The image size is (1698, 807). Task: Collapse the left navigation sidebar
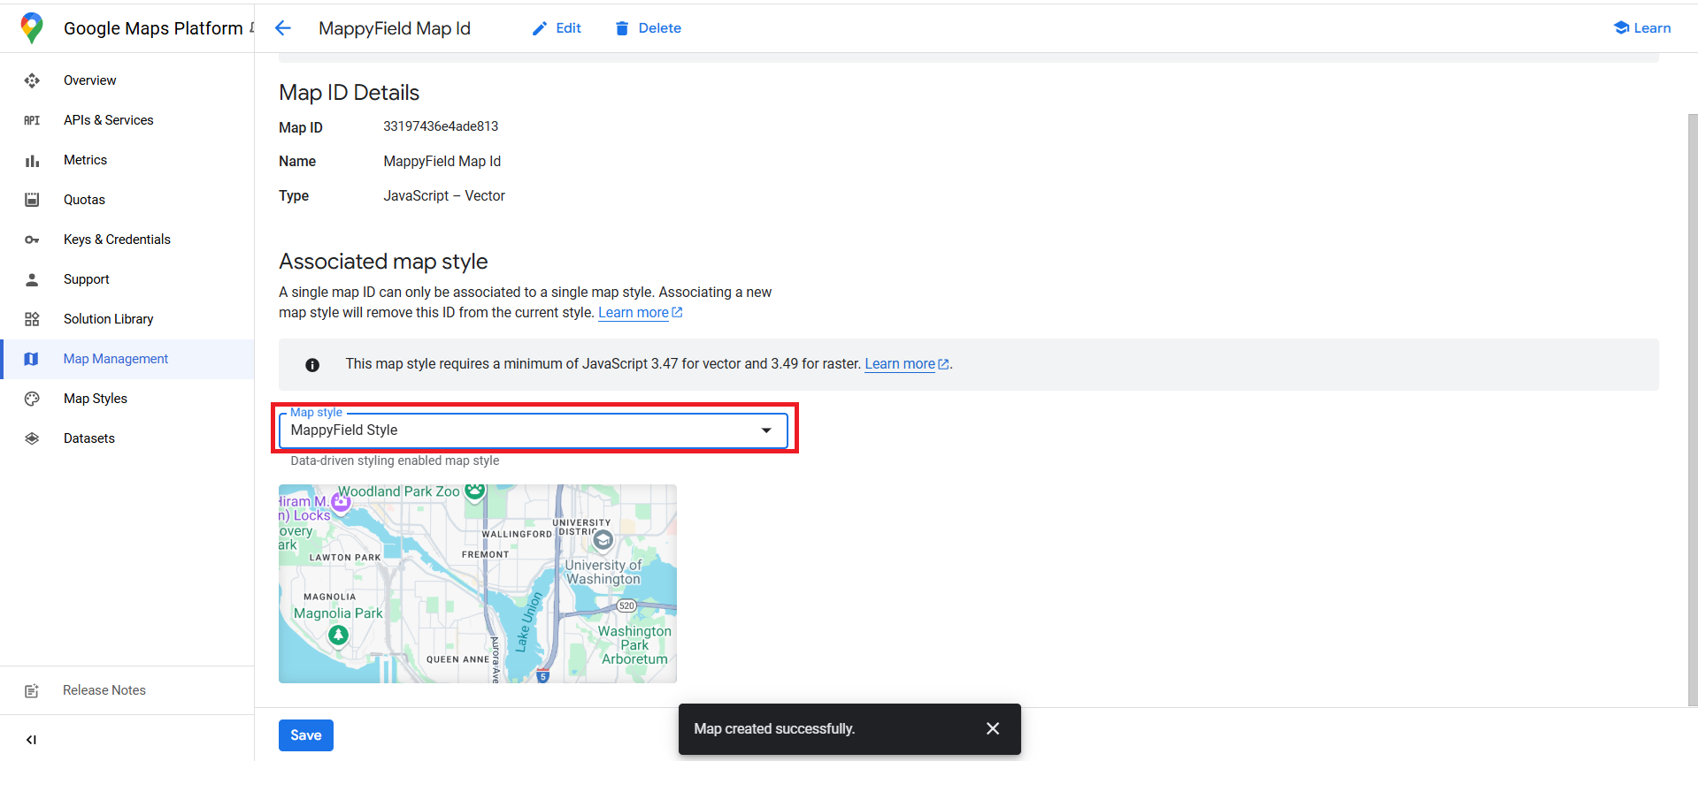[x=32, y=739]
